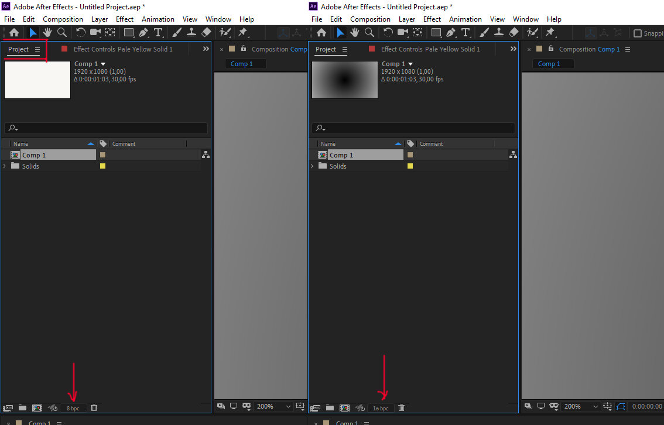664x425 pixels.
Task: Open the Comp 1 dropdown arrow beside the right thumbnail
Action: click(410, 64)
